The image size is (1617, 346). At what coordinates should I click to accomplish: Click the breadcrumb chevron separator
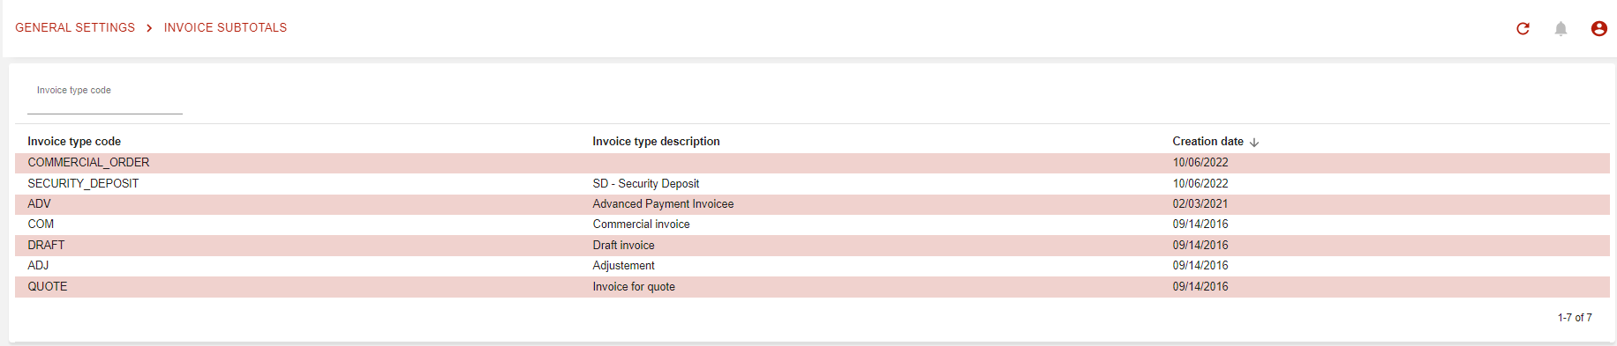point(149,28)
